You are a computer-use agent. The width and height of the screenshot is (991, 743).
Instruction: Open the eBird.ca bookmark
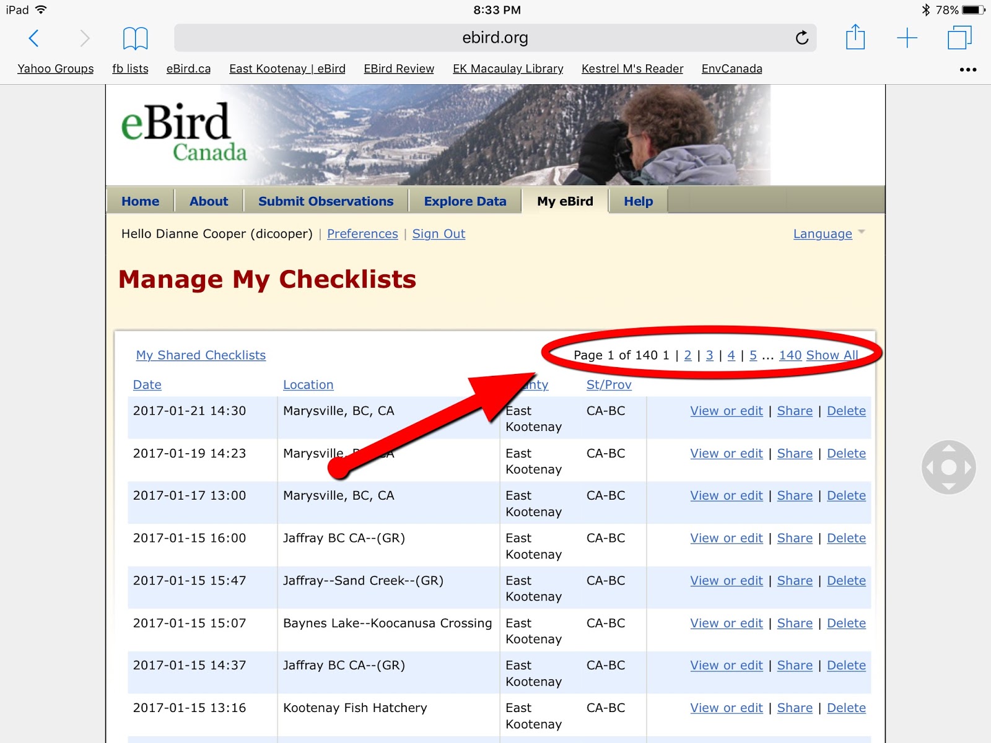188,69
